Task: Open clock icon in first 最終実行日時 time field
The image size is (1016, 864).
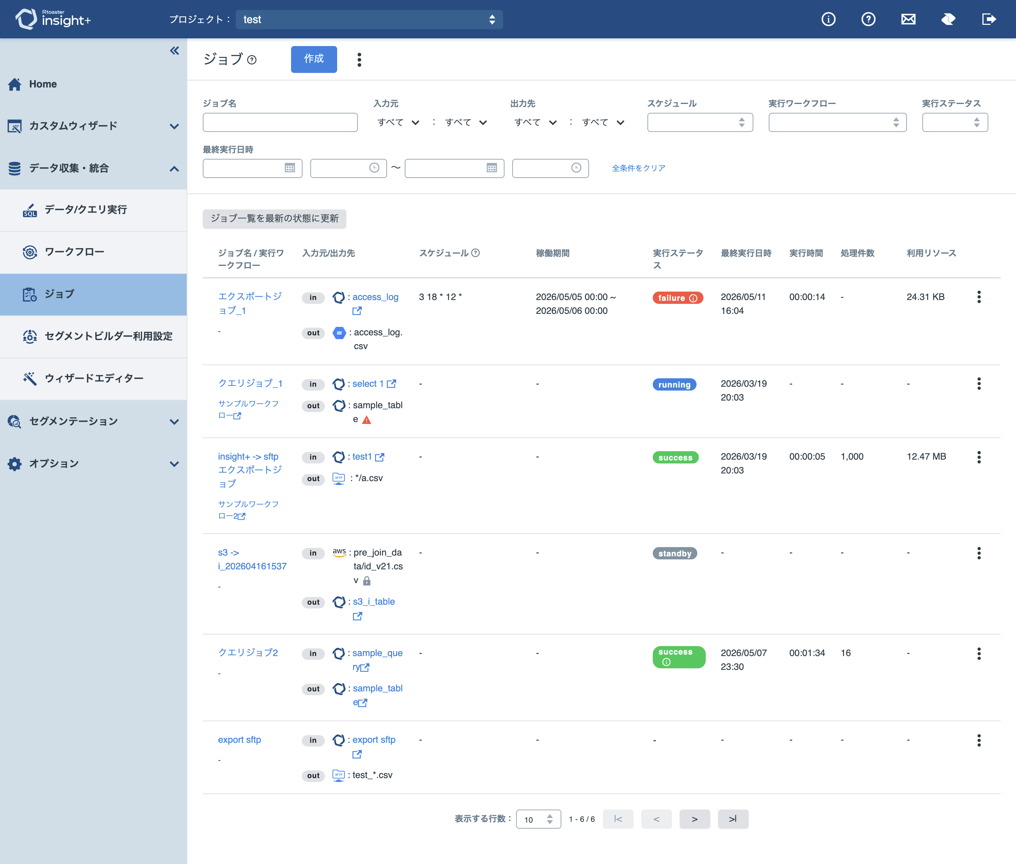Action: [374, 168]
